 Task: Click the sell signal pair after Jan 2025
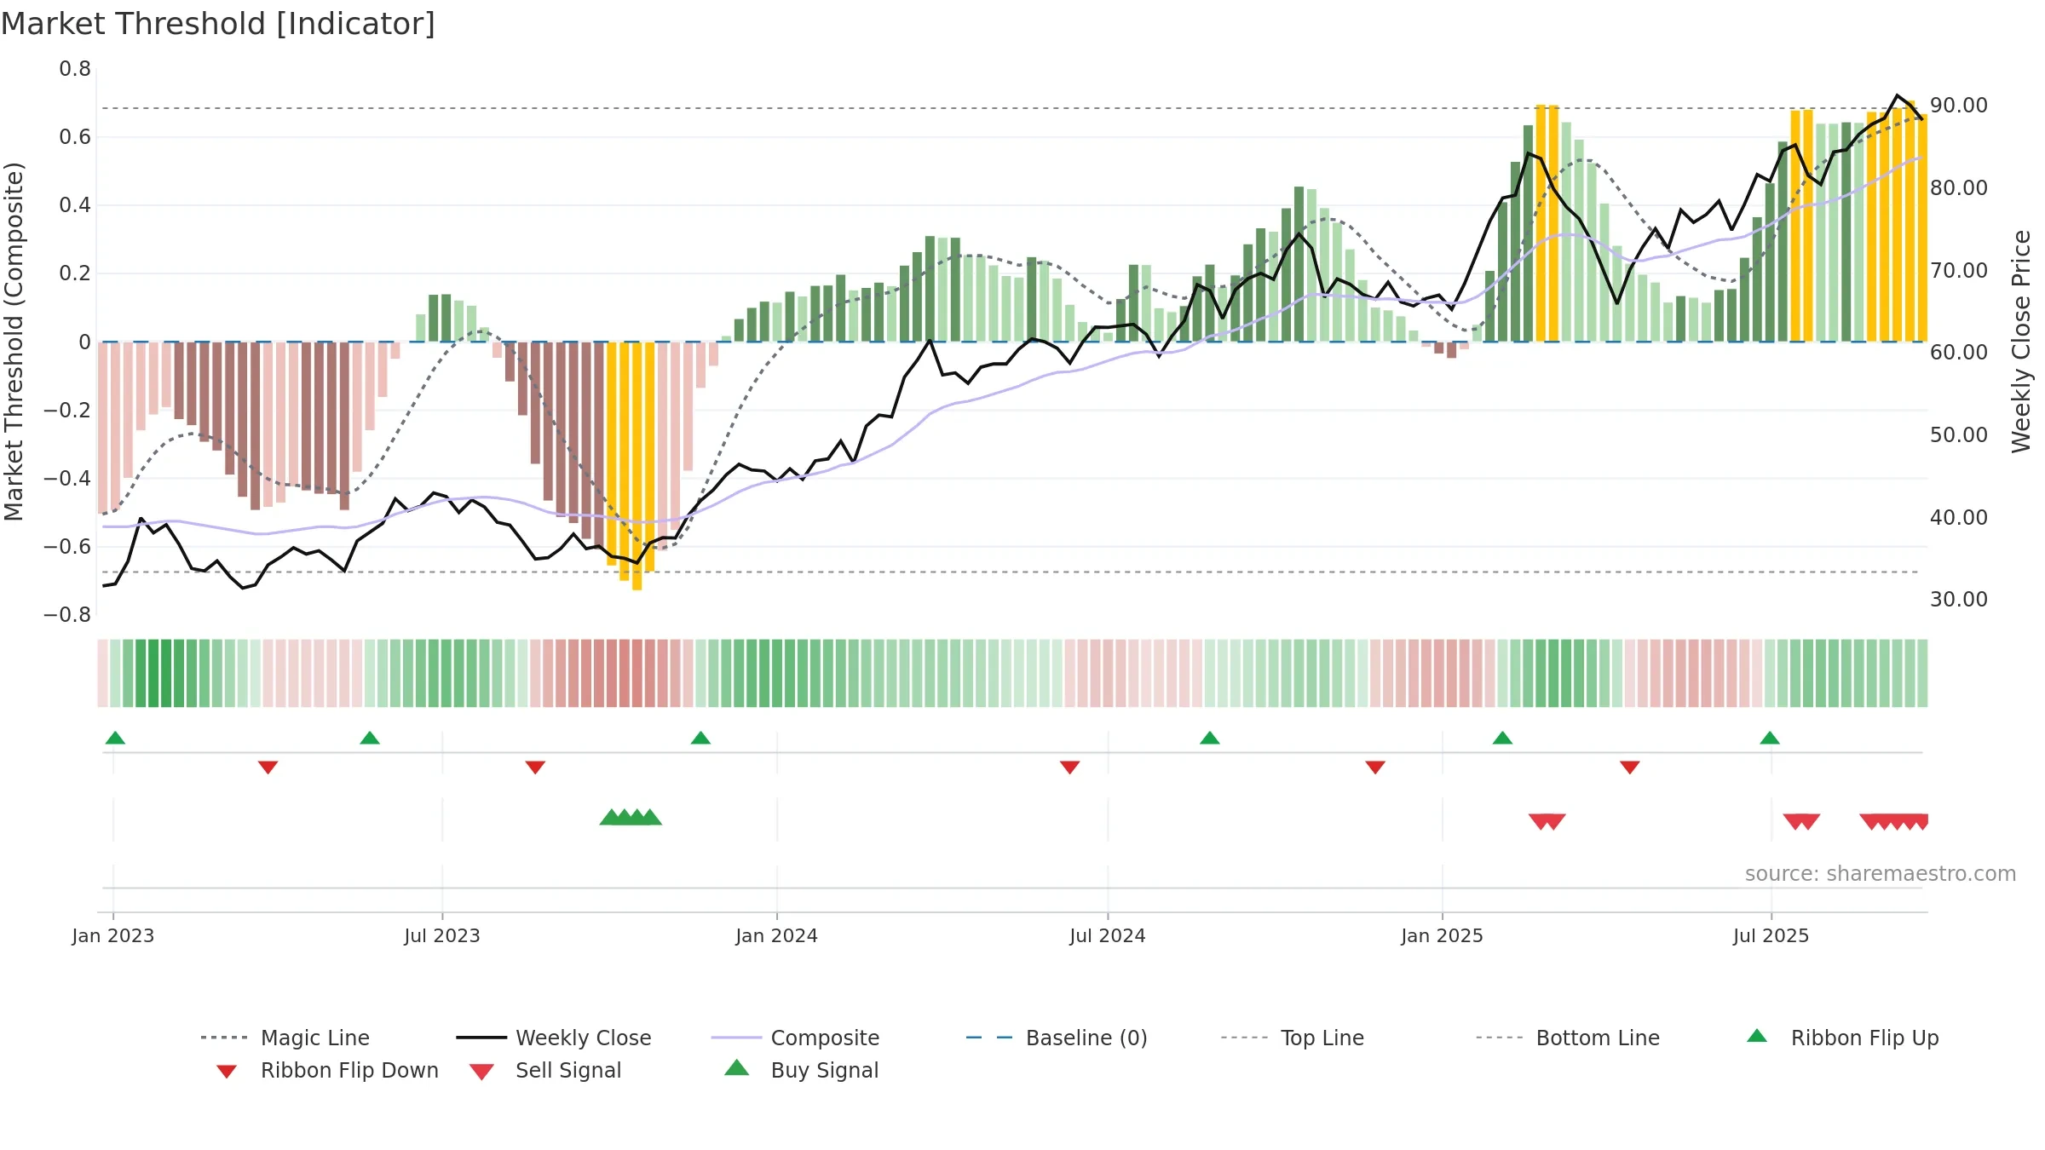1547,822
